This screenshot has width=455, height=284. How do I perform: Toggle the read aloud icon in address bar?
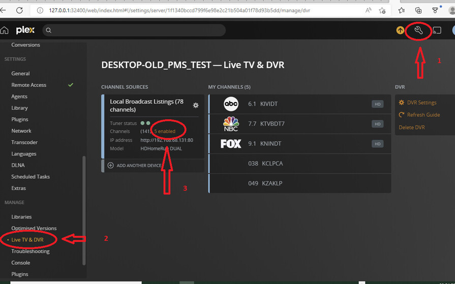[368, 11]
